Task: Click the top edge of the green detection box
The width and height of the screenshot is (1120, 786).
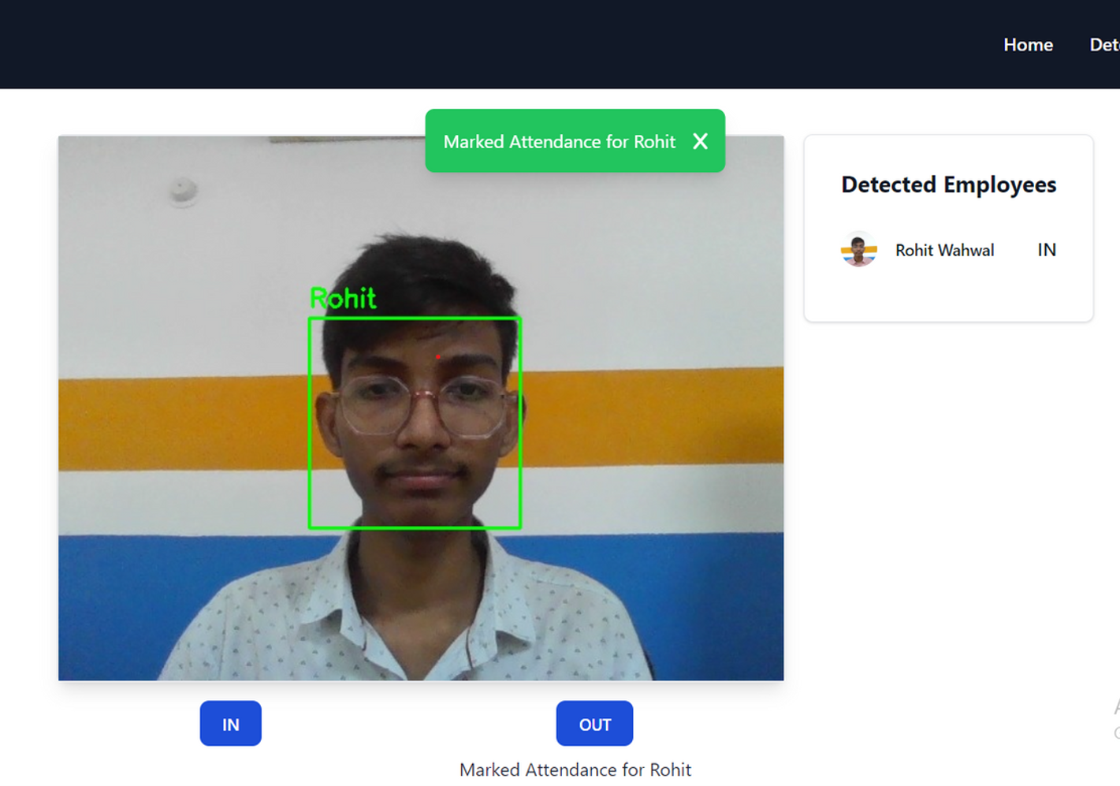Action: click(x=415, y=318)
